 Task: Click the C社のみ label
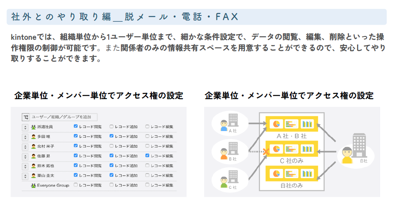(x=292, y=161)
